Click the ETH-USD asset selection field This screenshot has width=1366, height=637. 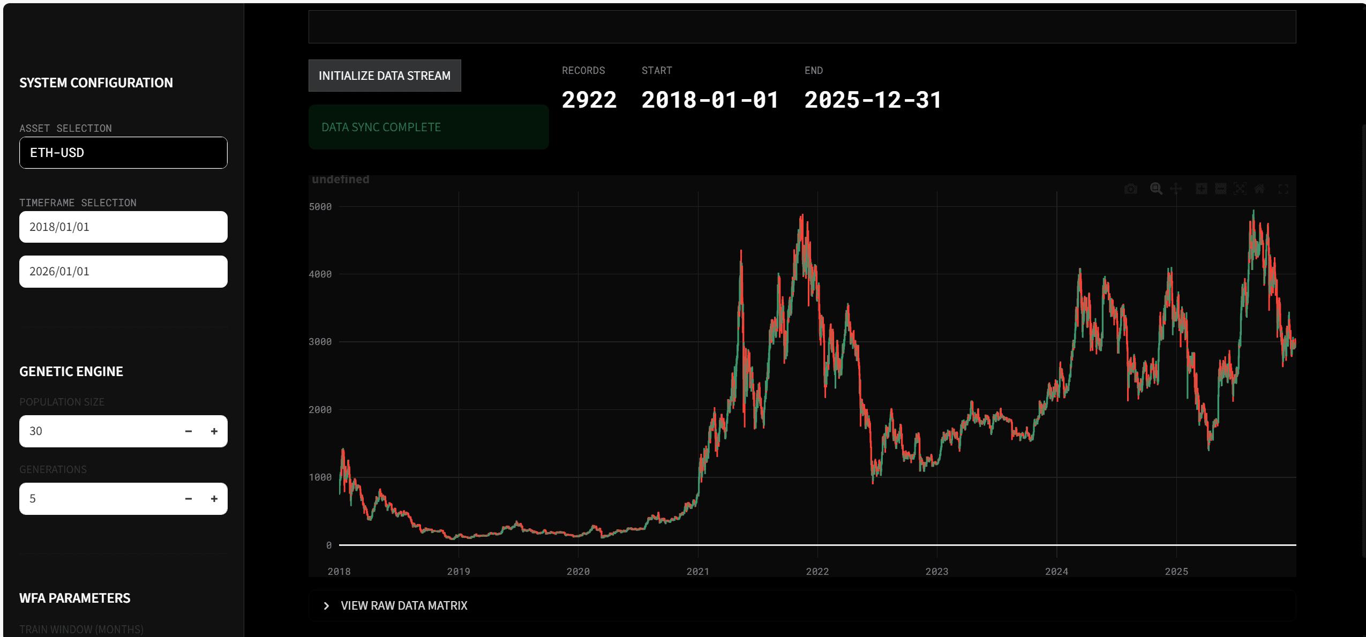pyautogui.click(x=123, y=153)
